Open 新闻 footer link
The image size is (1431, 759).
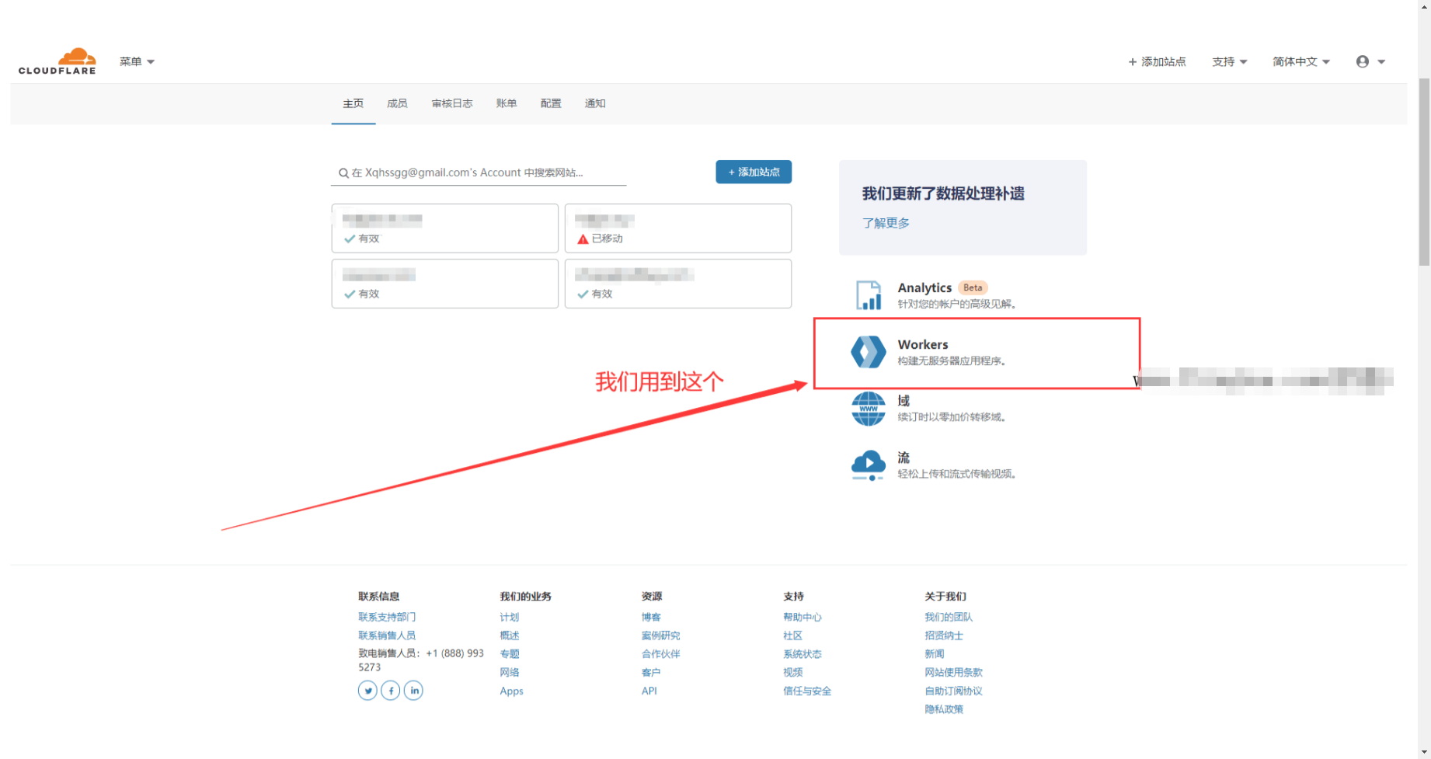[x=935, y=654]
